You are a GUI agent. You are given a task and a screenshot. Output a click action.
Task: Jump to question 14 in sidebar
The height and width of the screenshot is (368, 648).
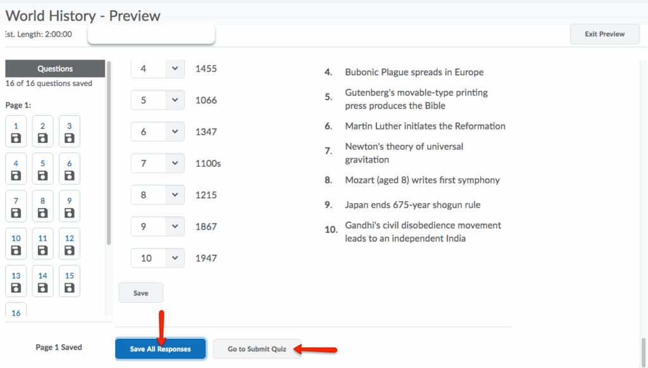(x=42, y=281)
